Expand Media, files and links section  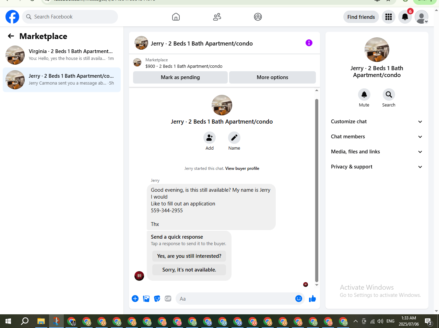(377, 152)
